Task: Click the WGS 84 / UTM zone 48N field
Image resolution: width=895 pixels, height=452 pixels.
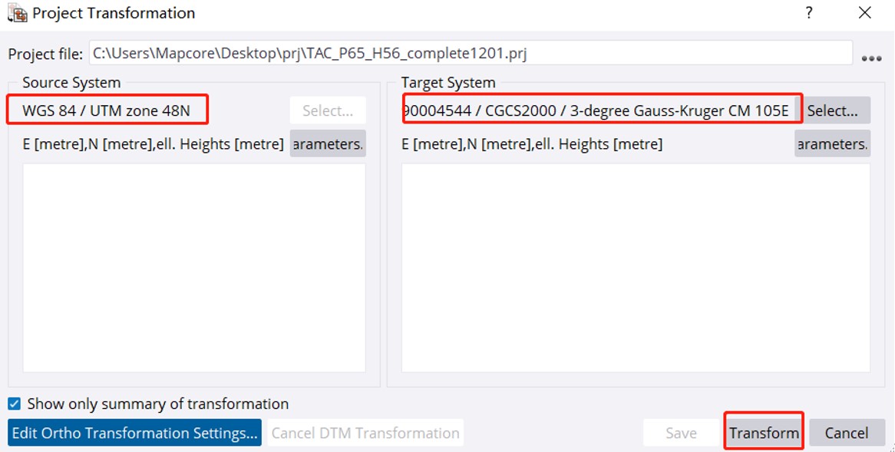Action: [x=107, y=111]
